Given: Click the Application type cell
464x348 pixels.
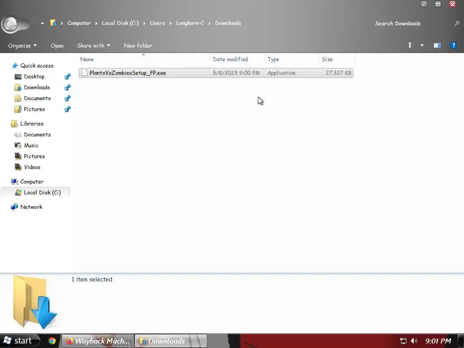Looking at the screenshot, I should tap(281, 73).
